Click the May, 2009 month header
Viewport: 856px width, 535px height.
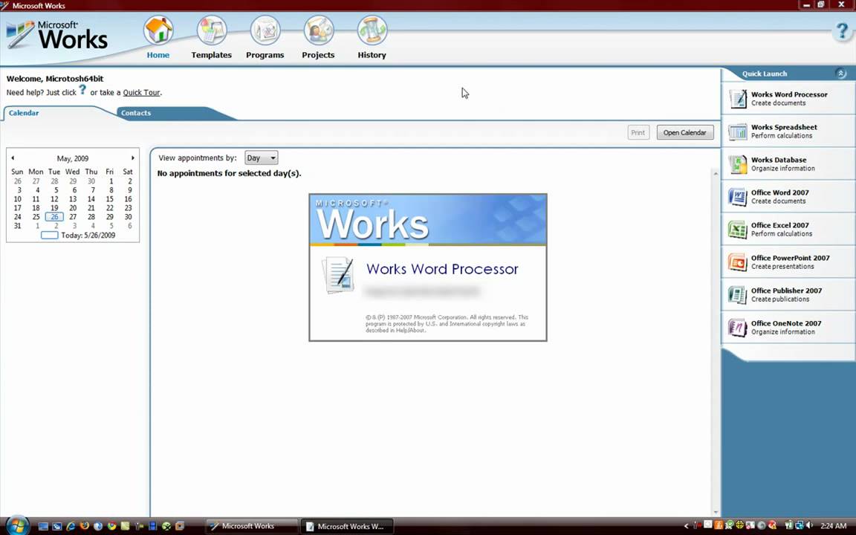coord(73,158)
